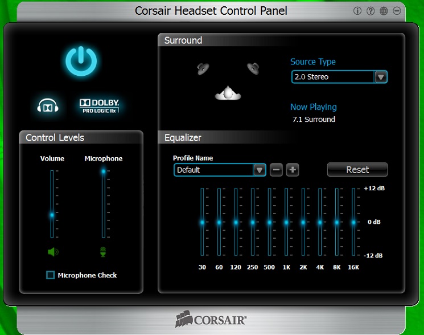Toggle the glowing power button
The image size is (424, 335).
(81, 61)
